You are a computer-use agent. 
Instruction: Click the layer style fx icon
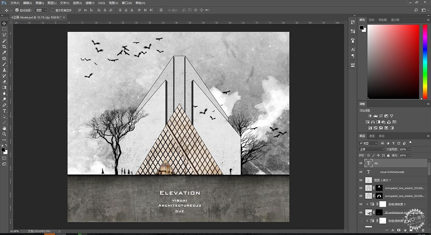coord(393,230)
